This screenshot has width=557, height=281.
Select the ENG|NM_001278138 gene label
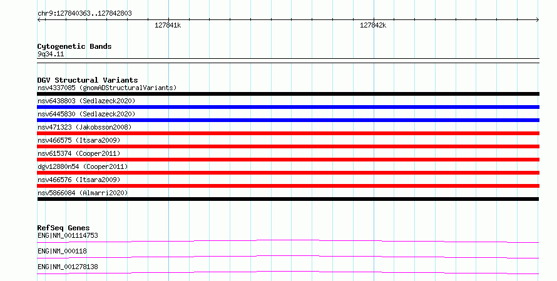68,267
